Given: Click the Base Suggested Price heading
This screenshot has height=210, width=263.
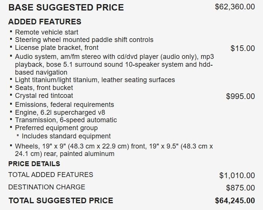Looking at the screenshot, I should tap(66, 7).
